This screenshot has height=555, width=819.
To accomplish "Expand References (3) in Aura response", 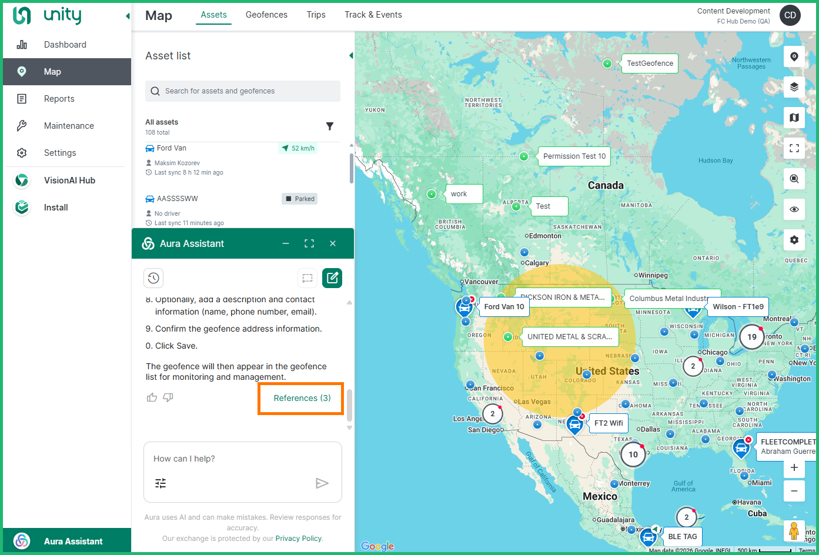I will point(302,398).
